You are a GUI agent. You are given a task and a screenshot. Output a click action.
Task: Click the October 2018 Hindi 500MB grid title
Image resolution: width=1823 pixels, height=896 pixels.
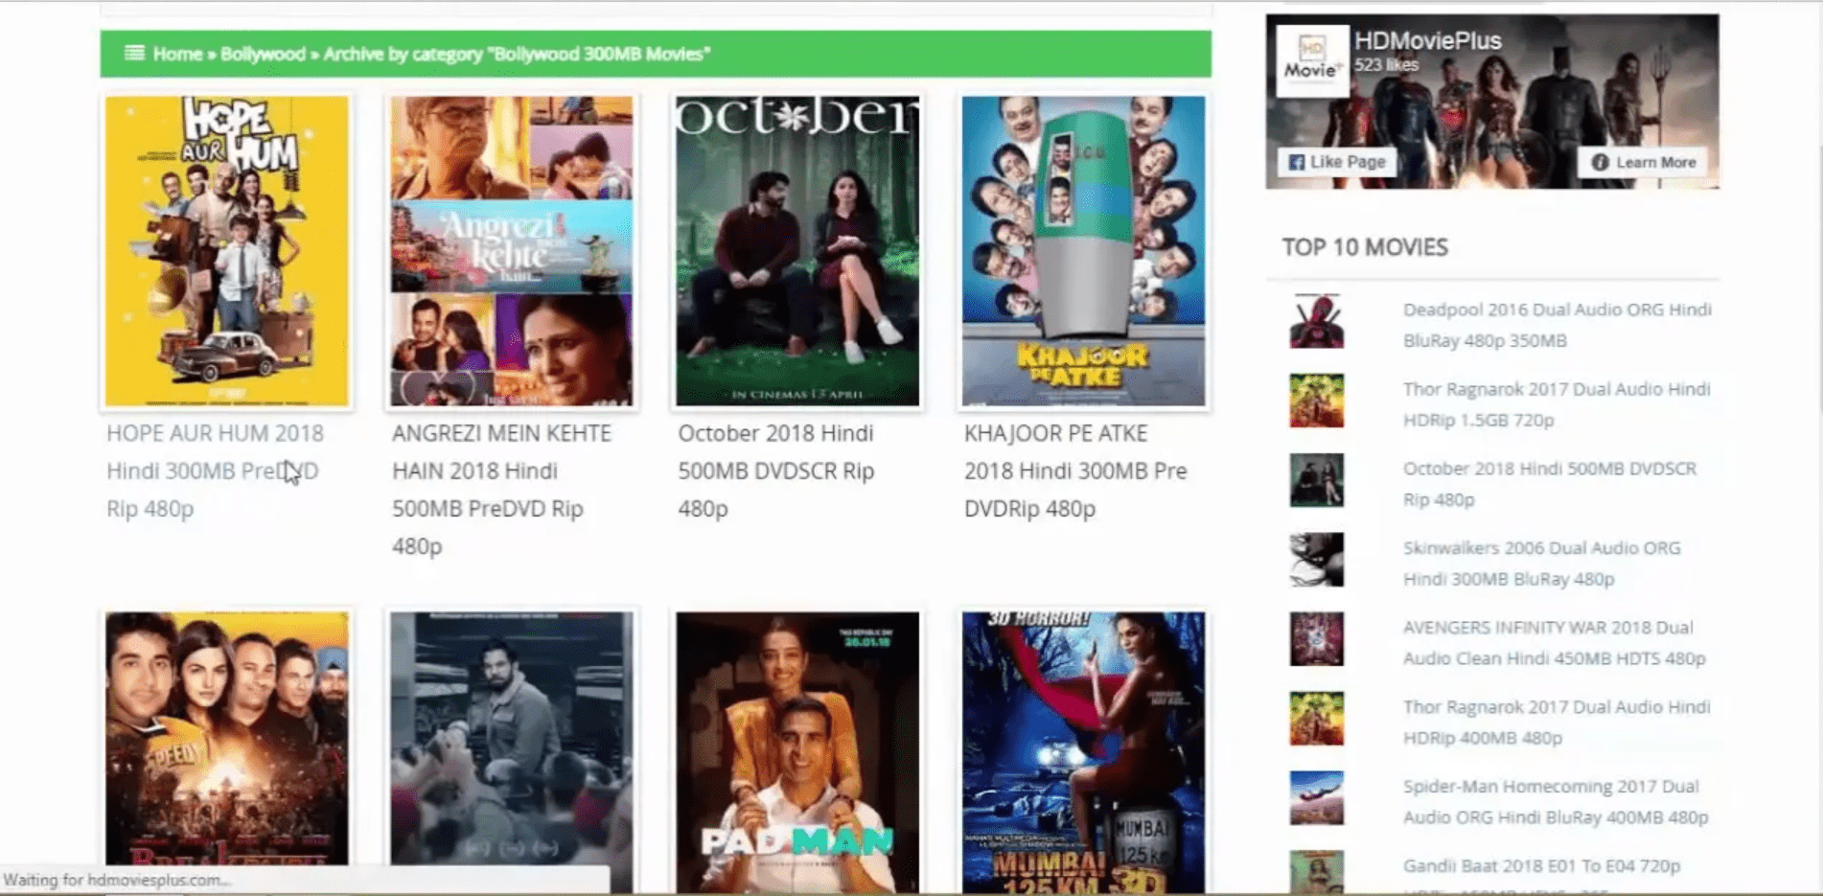click(x=776, y=471)
